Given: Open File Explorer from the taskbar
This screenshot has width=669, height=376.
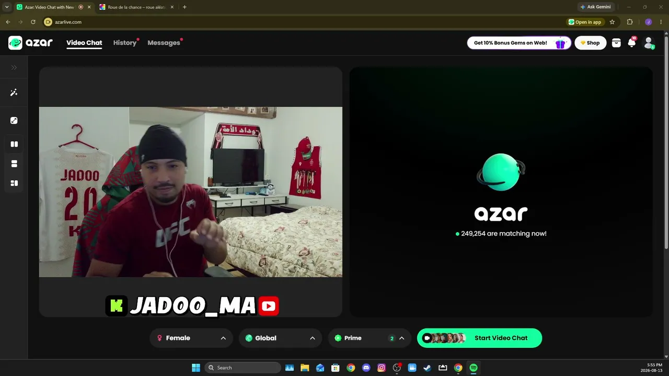Looking at the screenshot, I should click(x=305, y=368).
